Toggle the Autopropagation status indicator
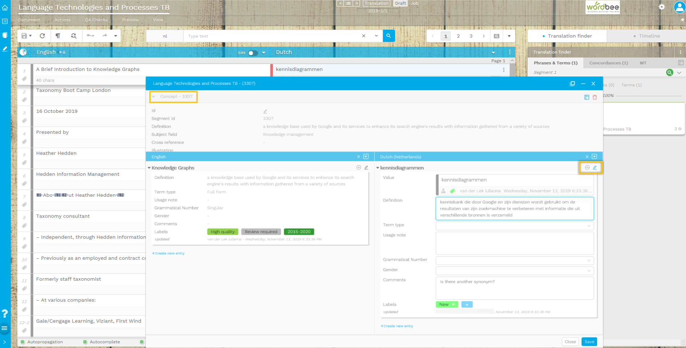Screen dimensions: 686x348 (x=23, y=342)
